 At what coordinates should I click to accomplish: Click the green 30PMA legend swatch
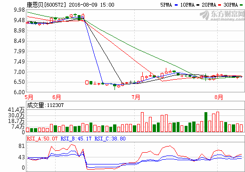[241, 5]
